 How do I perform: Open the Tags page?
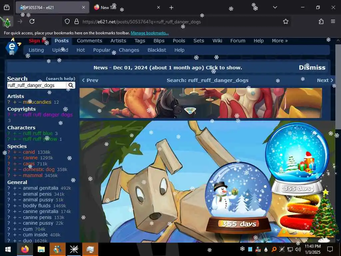140,41
